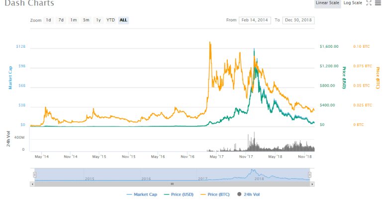383x200 pixels.
Task: Switch to Log Scale
Action: pos(353,3)
